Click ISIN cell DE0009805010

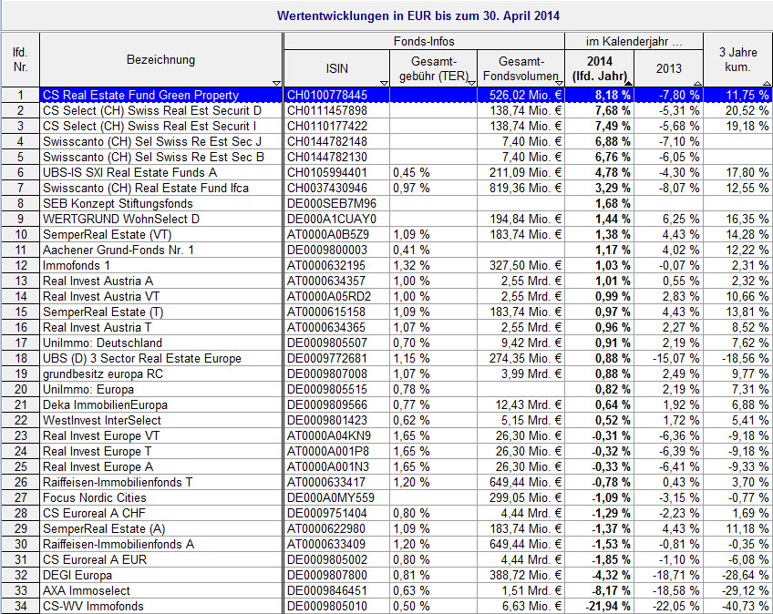pos(327,606)
